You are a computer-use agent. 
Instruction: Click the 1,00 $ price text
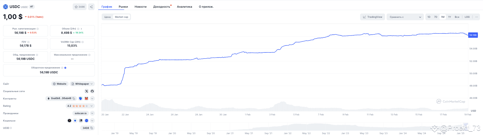click(13, 17)
